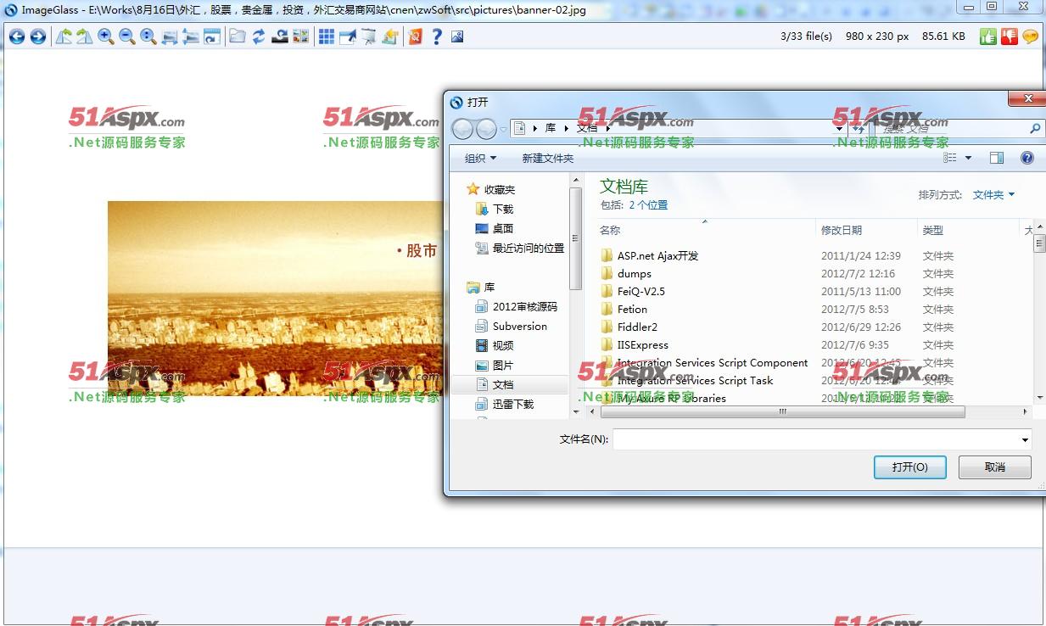Select 库 in the breadcrumb path
1046x626 pixels.
pyautogui.click(x=551, y=128)
